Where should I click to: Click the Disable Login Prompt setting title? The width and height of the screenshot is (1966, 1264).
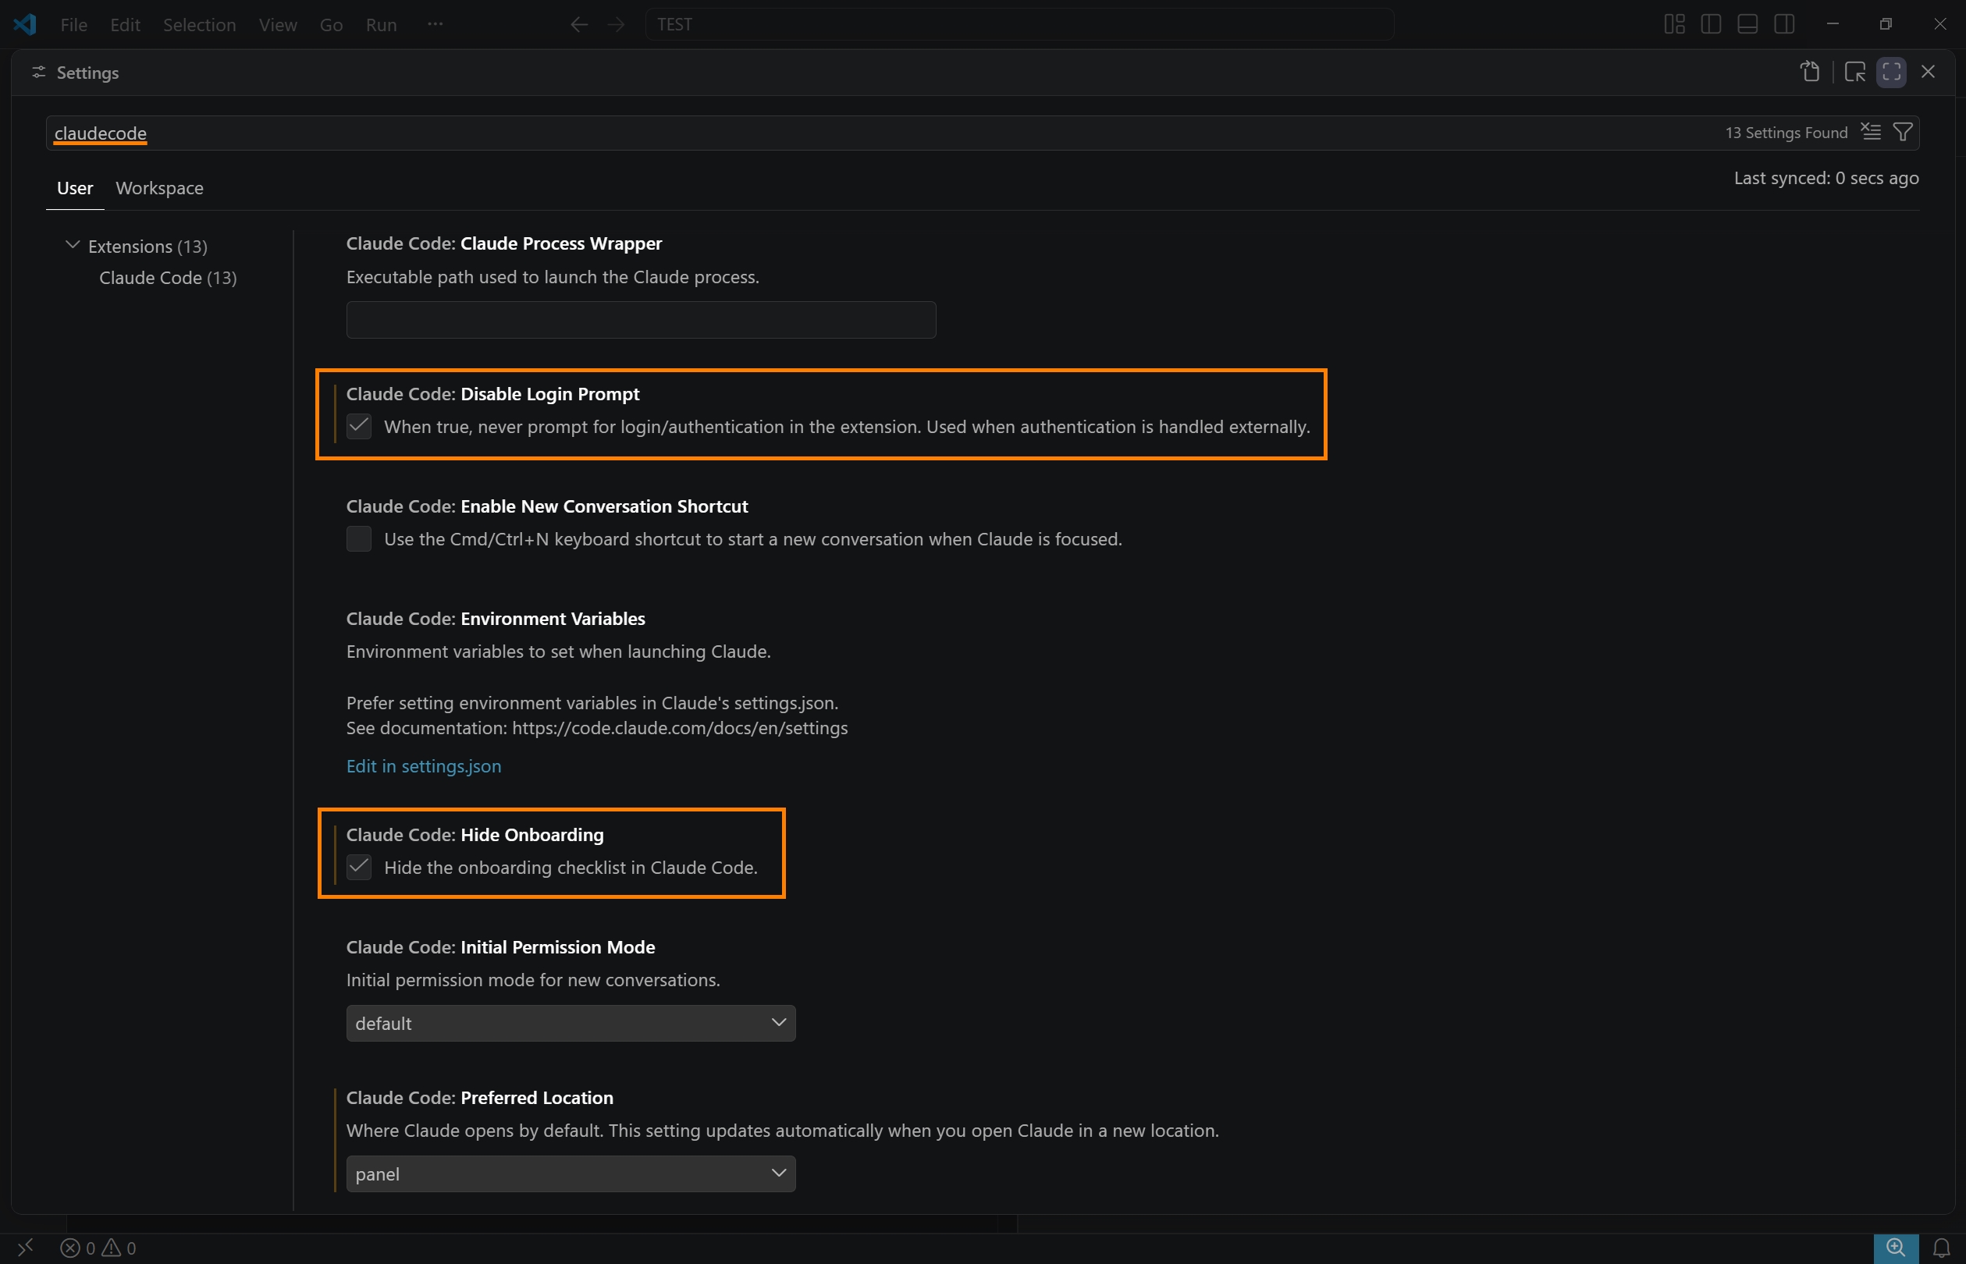492,394
